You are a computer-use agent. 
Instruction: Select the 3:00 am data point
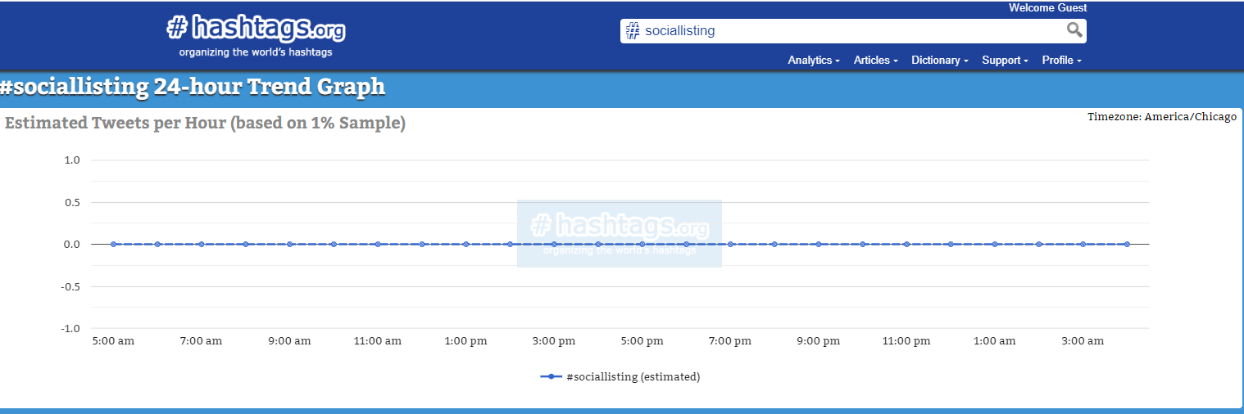(1083, 244)
